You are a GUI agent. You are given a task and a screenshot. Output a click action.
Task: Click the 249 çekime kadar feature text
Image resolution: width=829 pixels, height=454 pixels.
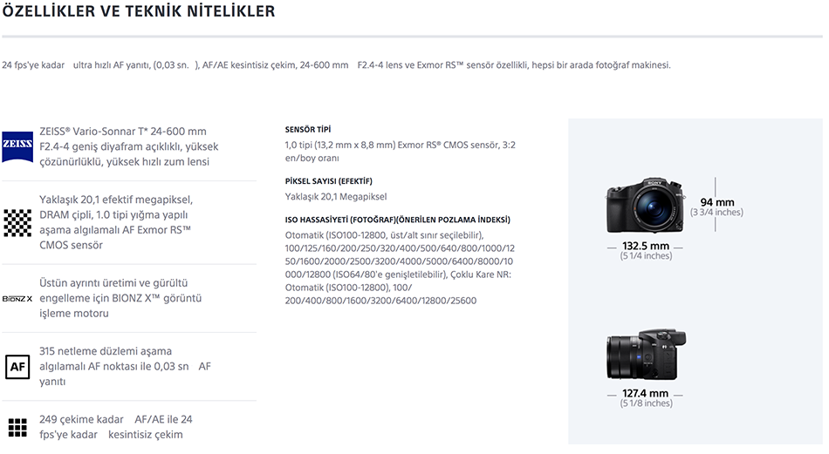click(116, 427)
